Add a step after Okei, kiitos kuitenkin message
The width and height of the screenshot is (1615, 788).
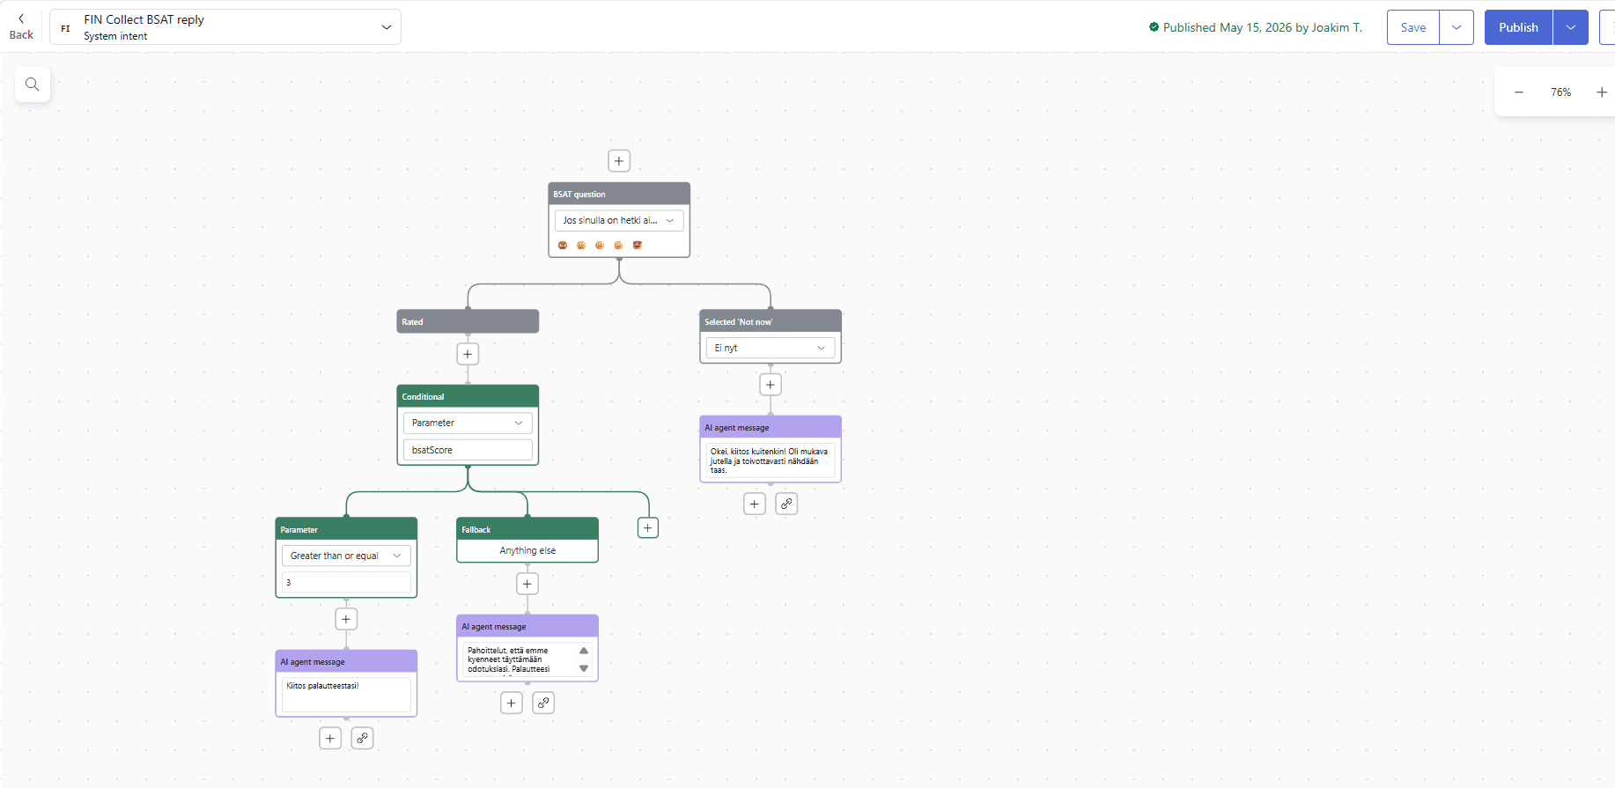[755, 504]
